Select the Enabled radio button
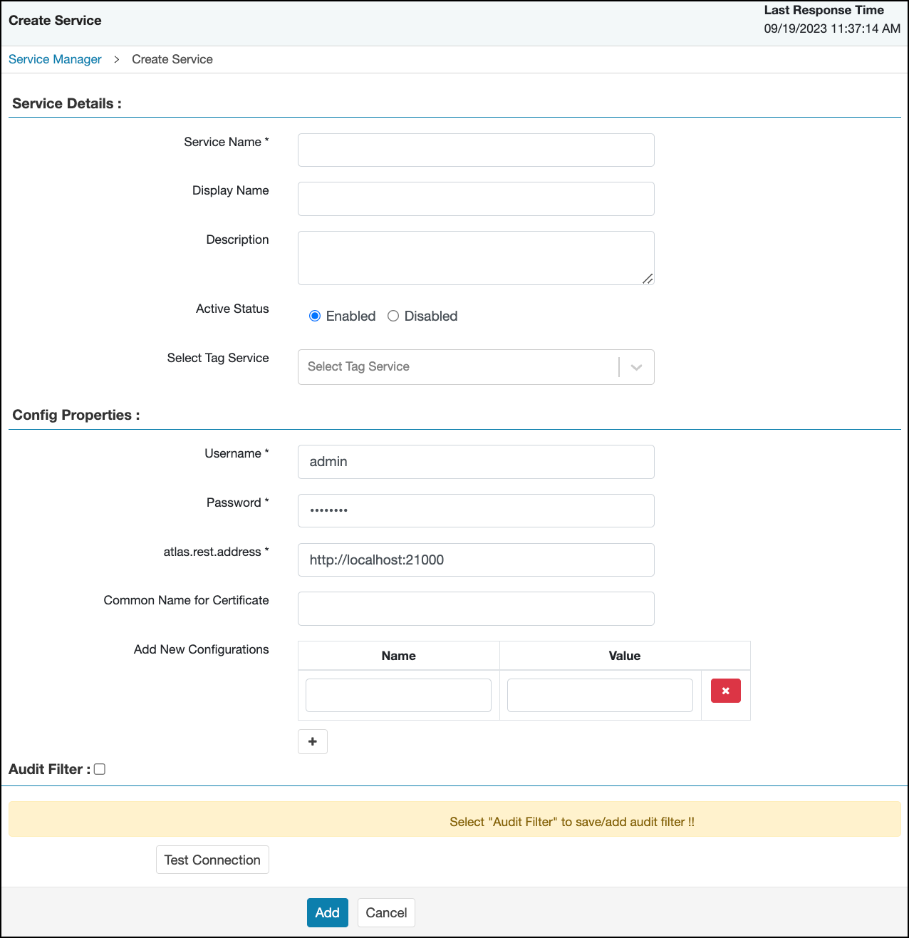The height and width of the screenshot is (938, 909). click(315, 316)
